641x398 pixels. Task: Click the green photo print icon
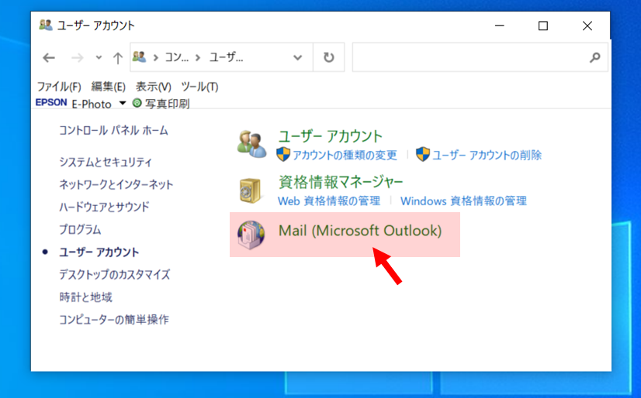tap(137, 103)
